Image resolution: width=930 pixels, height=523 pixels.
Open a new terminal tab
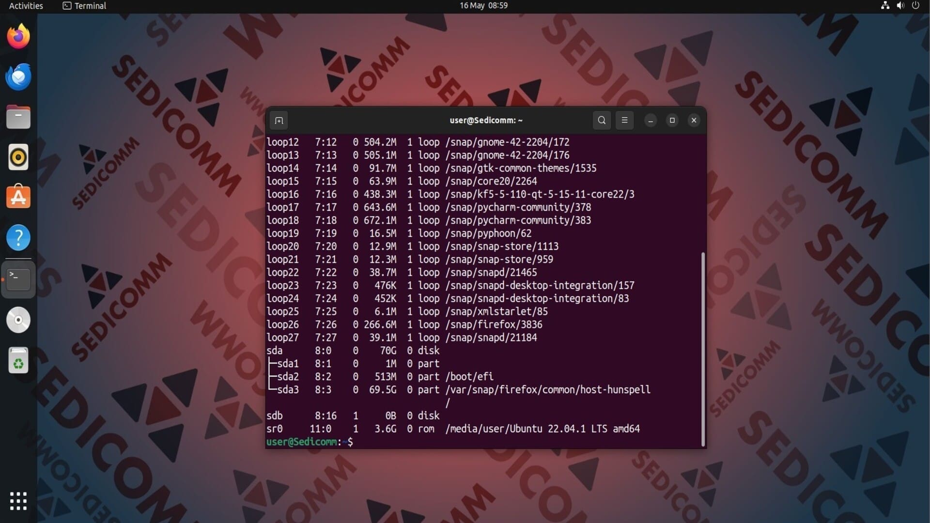click(x=279, y=121)
